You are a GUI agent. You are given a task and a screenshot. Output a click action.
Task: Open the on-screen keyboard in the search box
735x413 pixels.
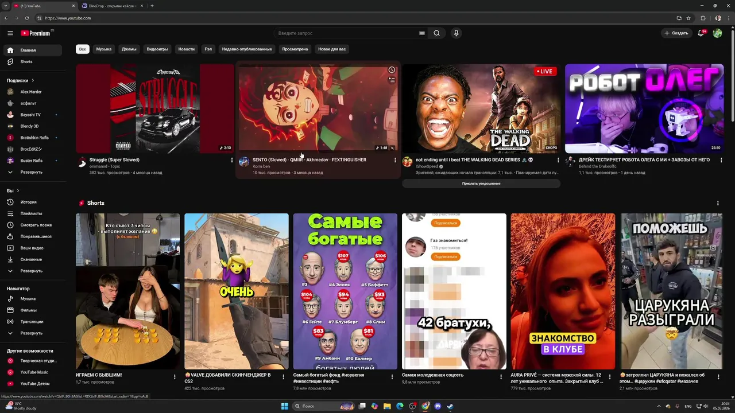[422, 33]
